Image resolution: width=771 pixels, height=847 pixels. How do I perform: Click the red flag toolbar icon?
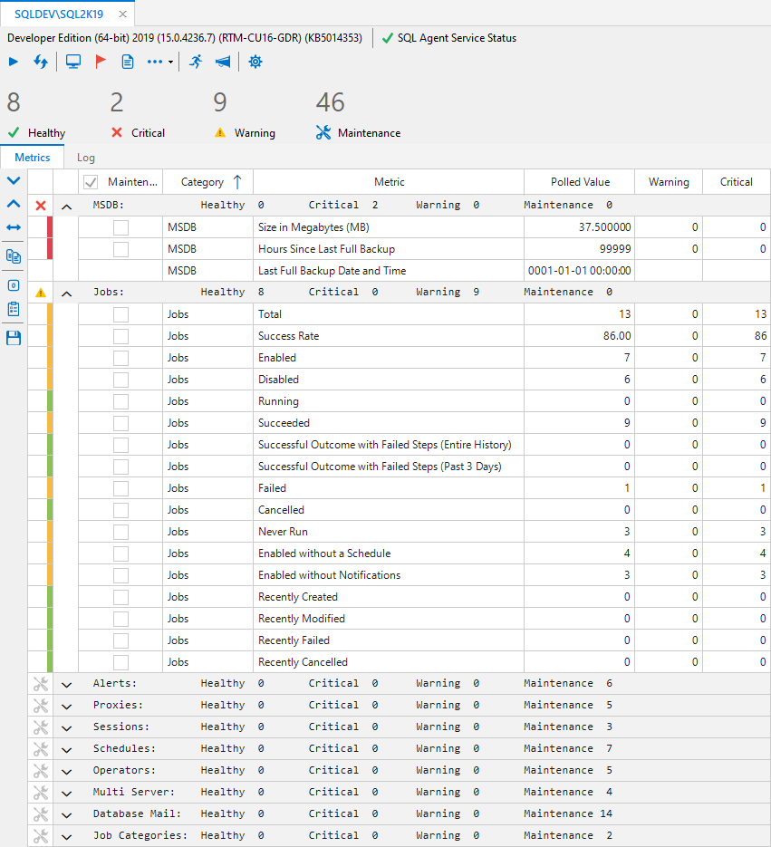[x=101, y=62]
